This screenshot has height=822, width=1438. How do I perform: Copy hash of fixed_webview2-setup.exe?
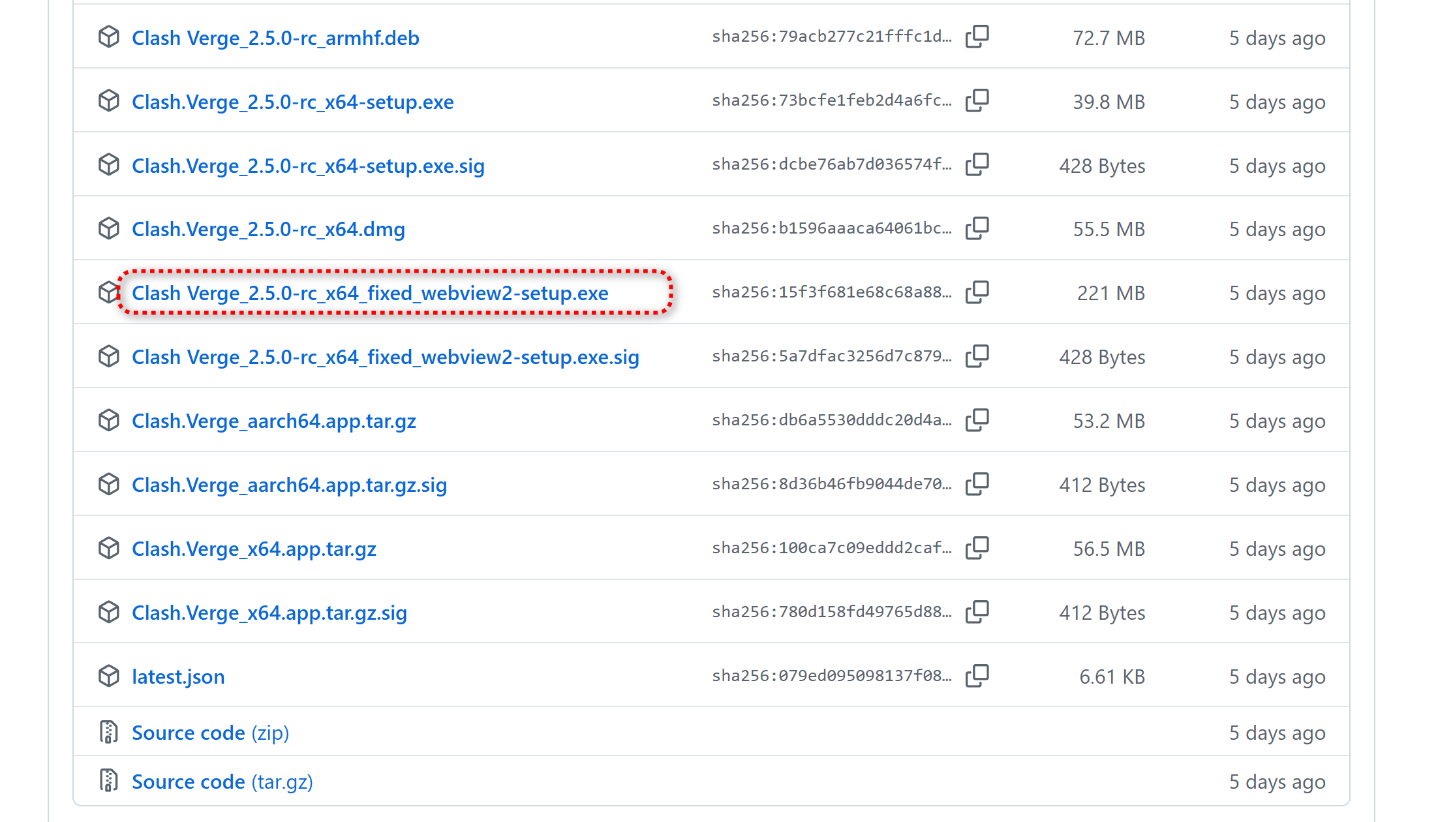pyautogui.click(x=977, y=293)
